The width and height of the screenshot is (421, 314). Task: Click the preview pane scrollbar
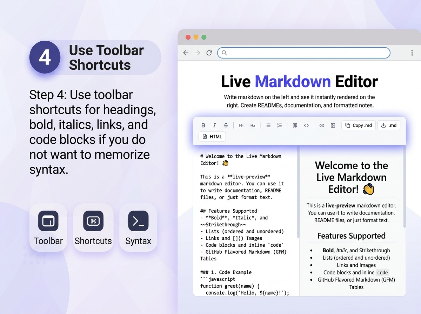click(x=404, y=187)
